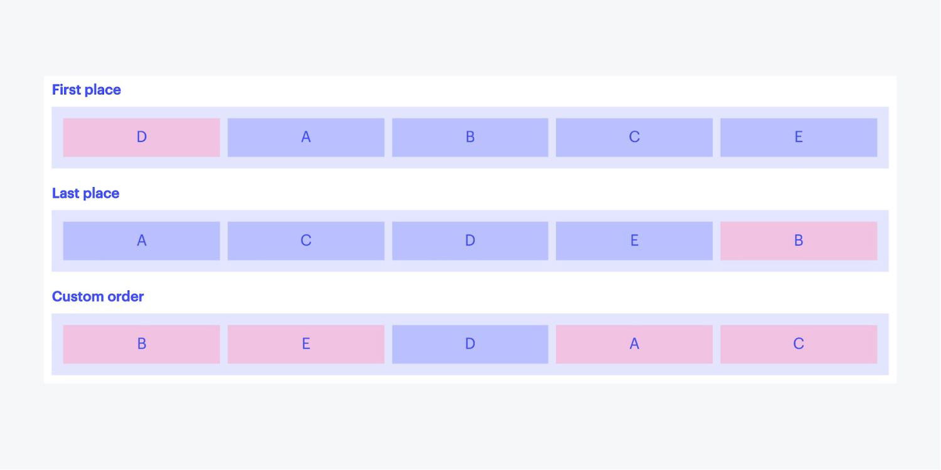Click pink box C in Custom order row
The height and width of the screenshot is (470, 941).
(799, 344)
